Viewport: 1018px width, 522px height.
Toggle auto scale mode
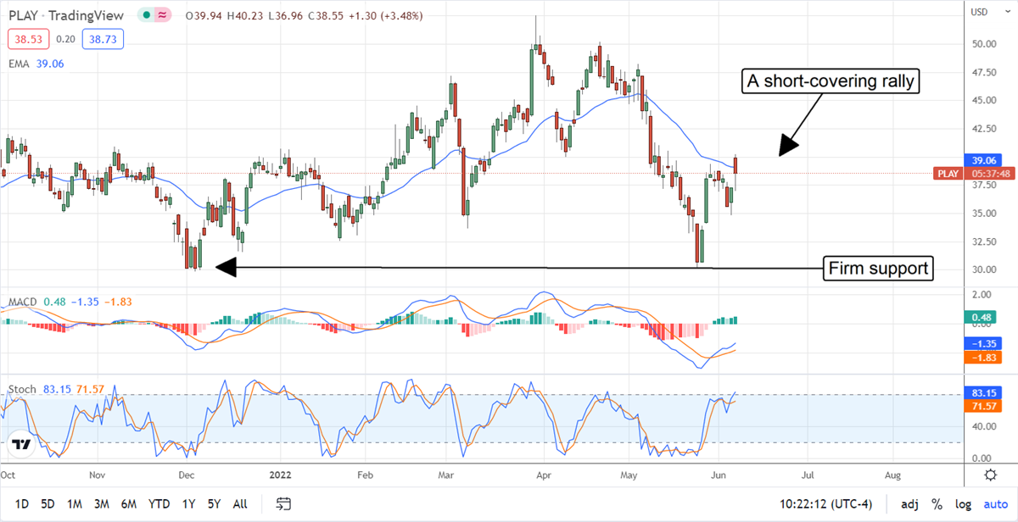(x=994, y=504)
